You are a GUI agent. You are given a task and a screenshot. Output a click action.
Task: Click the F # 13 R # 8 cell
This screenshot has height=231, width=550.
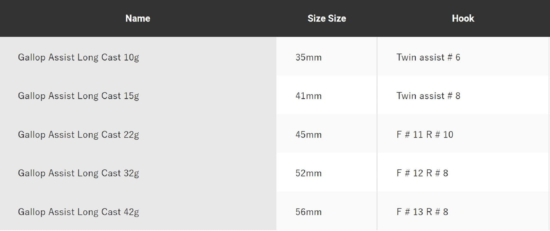pyautogui.click(x=422, y=212)
